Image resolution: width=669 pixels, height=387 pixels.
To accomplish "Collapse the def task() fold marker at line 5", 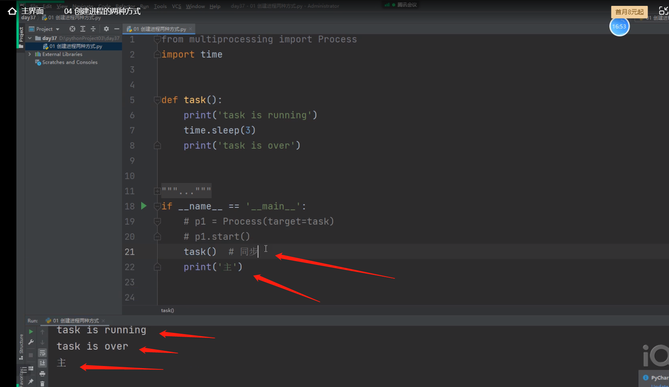I will (157, 100).
